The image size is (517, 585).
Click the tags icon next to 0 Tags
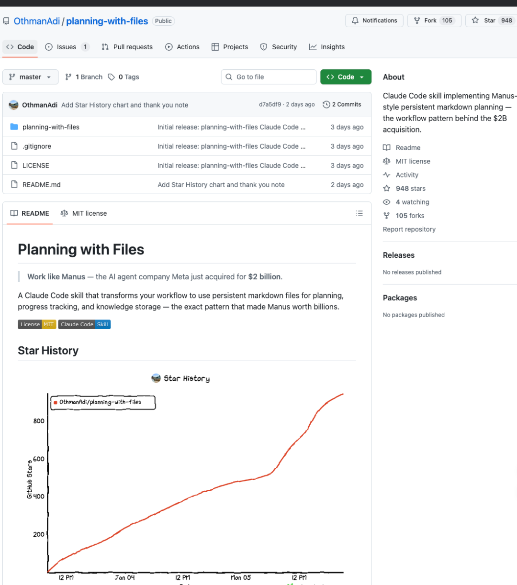tap(112, 77)
